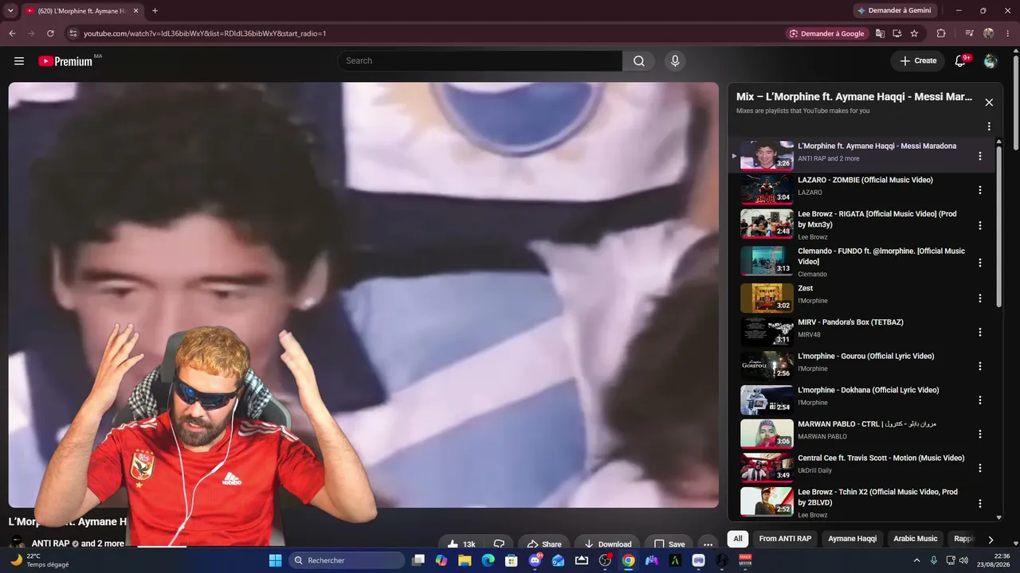Select the From ANTI RAP chip

(785, 539)
